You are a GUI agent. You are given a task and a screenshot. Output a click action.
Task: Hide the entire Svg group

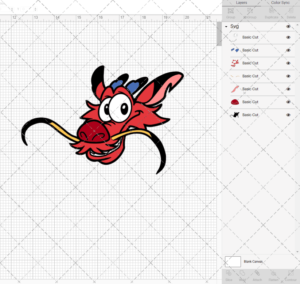point(288,26)
